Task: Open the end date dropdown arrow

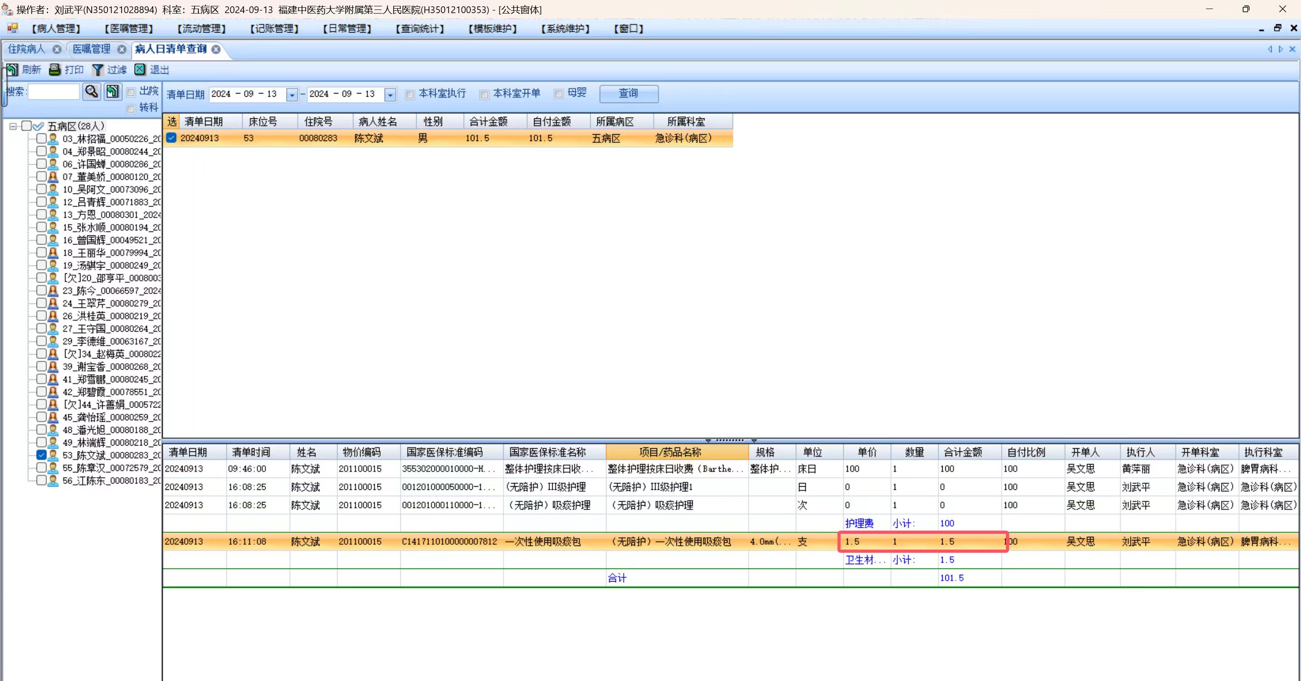Action: [x=390, y=95]
